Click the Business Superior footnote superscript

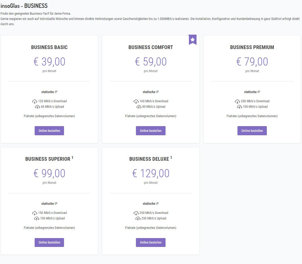(x=72, y=158)
